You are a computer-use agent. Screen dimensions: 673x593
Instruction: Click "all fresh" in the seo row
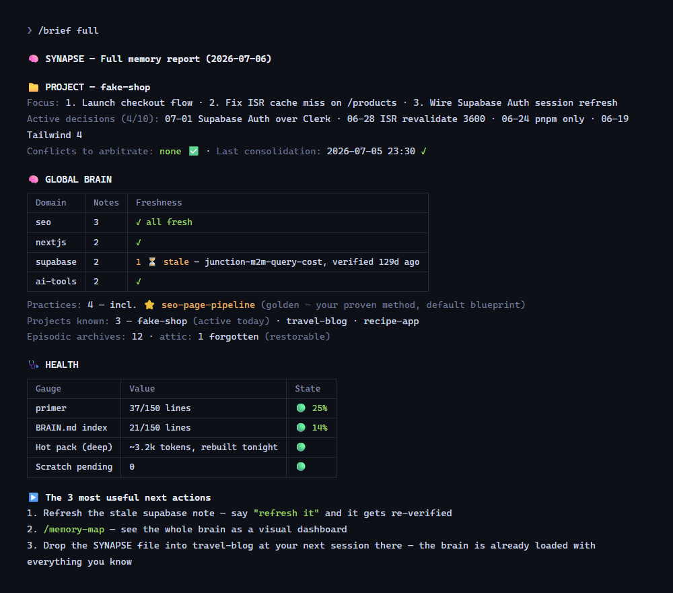169,222
